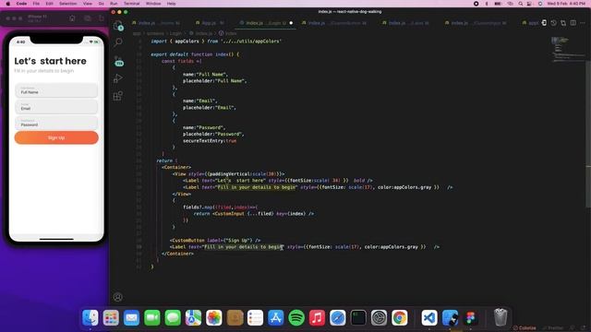591x332 pixels.
Task: Open Safari from the Dock
Action: click(338, 317)
